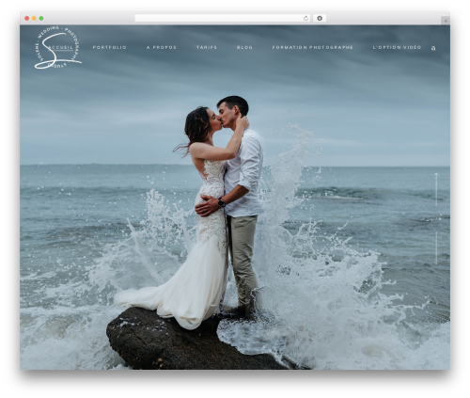Open FORMATION PHOTOGRAPHE menu item
The width and height of the screenshot is (470, 398).
coord(313,47)
